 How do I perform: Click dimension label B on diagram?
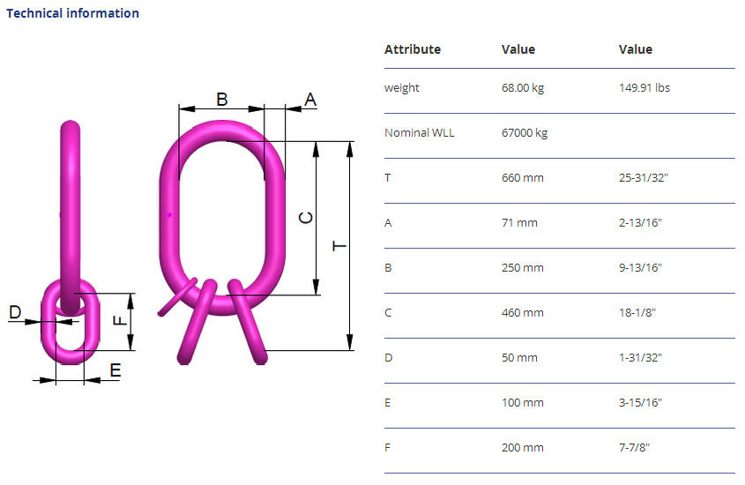222,100
